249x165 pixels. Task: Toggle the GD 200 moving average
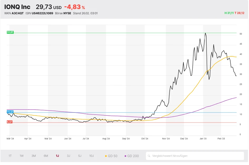(x=132, y=156)
